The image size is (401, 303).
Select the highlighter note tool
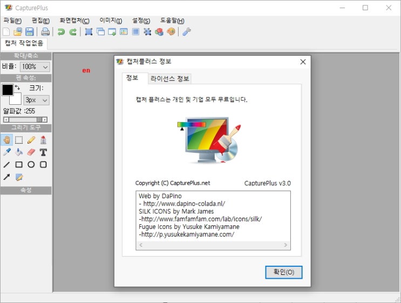(19, 177)
